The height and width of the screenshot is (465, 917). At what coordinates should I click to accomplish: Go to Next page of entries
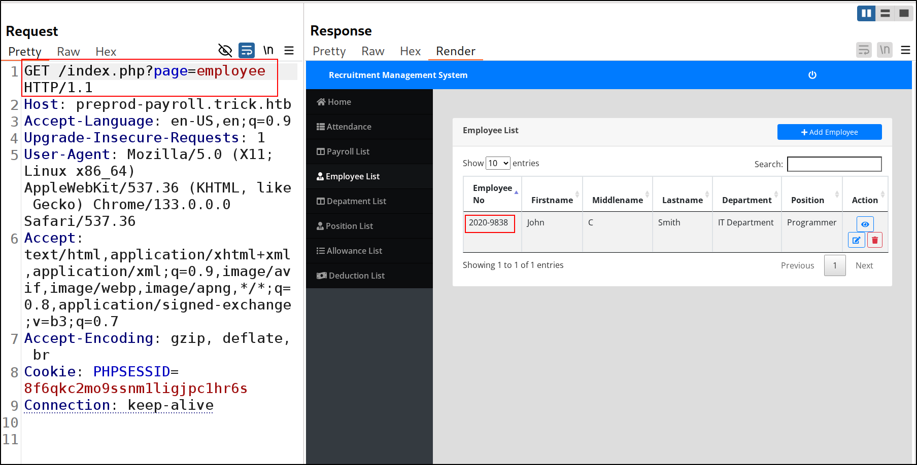click(x=864, y=265)
